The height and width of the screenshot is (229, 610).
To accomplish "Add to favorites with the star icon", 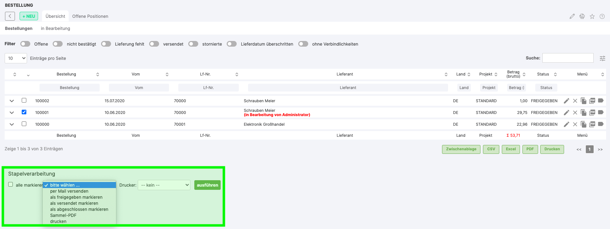I will [592, 16].
